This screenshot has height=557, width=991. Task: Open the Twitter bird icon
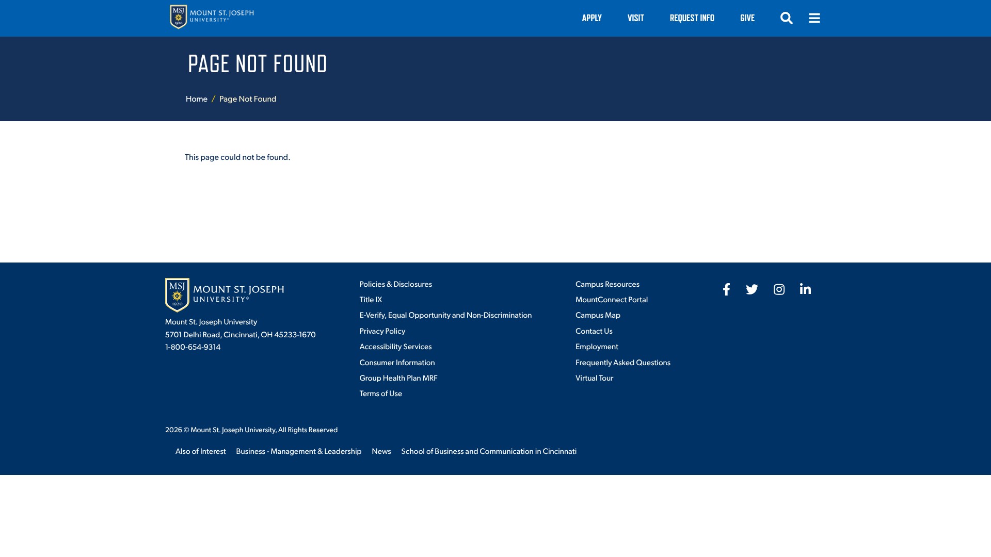(x=752, y=289)
